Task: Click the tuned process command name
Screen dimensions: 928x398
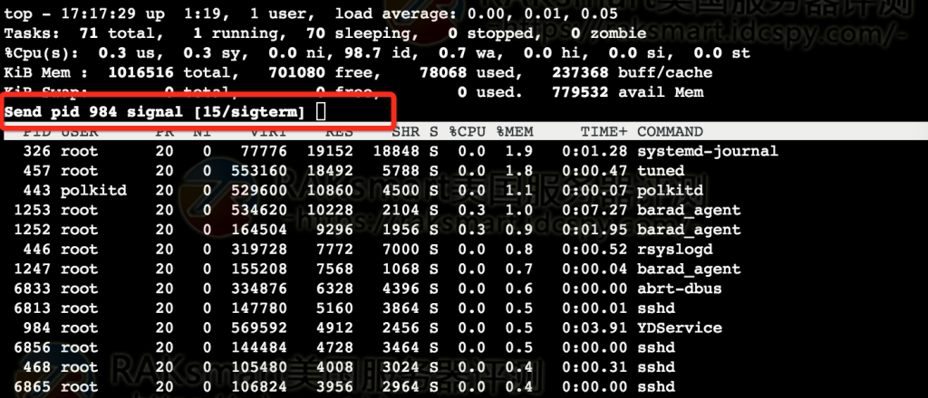Action: pyautogui.click(x=661, y=171)
